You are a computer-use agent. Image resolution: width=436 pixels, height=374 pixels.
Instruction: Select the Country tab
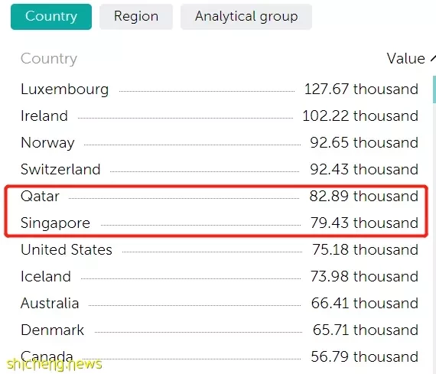(x=51, y=16)
